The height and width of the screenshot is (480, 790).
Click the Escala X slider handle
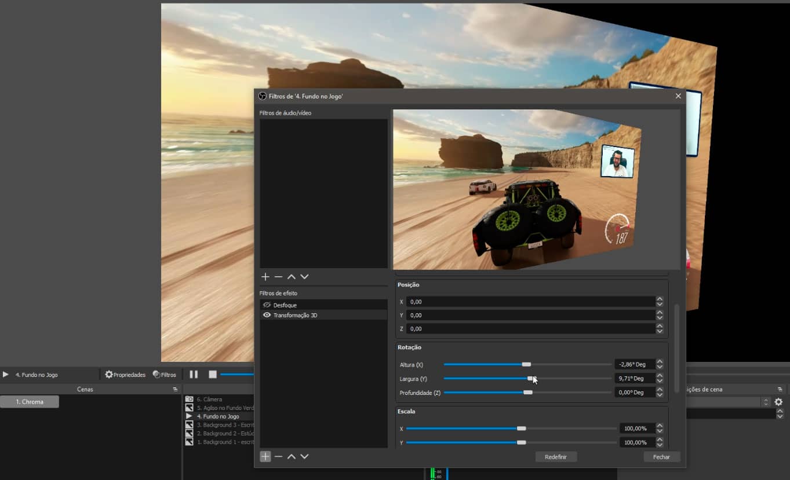coord(521,428)
